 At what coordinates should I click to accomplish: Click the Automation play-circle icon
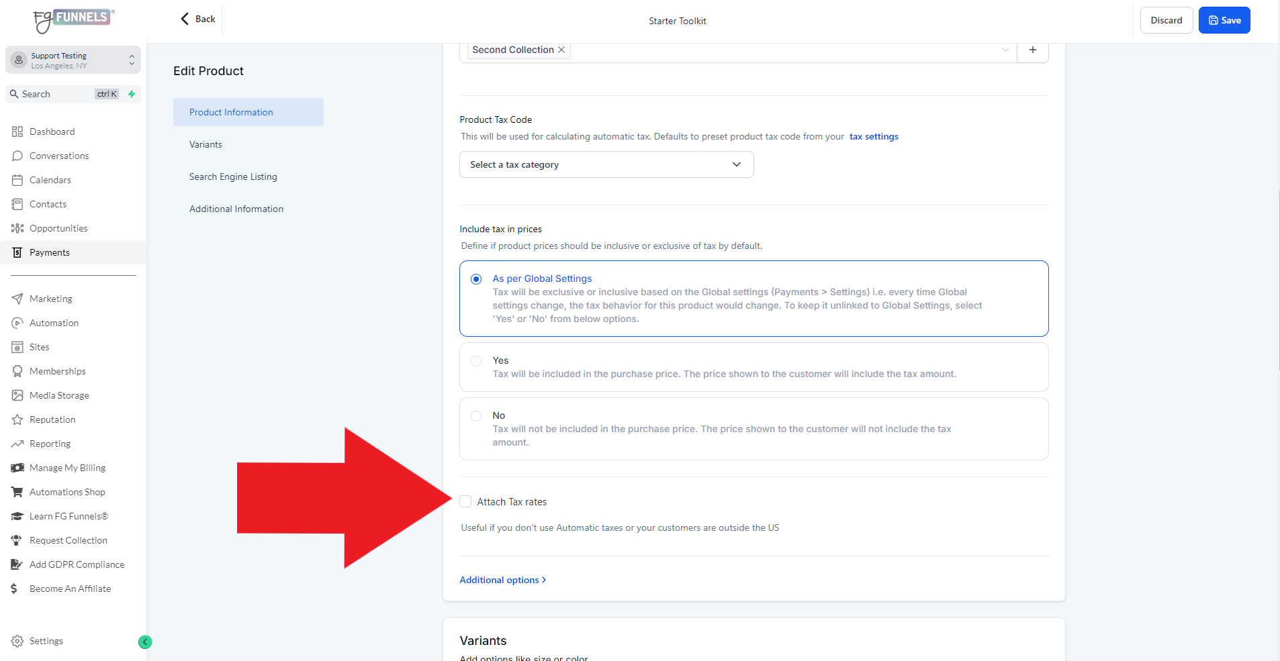point(17,323)
